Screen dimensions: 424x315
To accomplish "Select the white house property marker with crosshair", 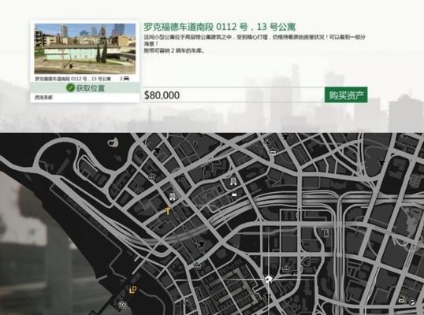I will tap(268, 279).
